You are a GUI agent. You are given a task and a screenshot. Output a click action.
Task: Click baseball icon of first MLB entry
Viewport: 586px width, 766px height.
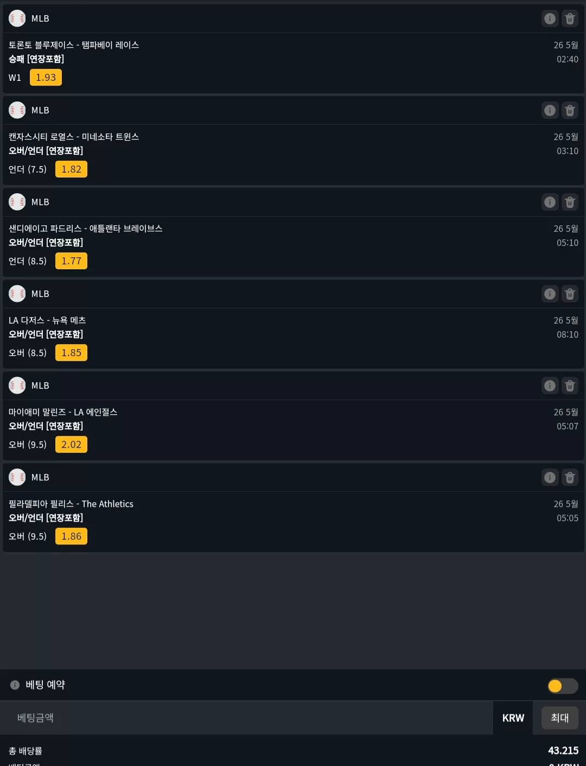17,18
